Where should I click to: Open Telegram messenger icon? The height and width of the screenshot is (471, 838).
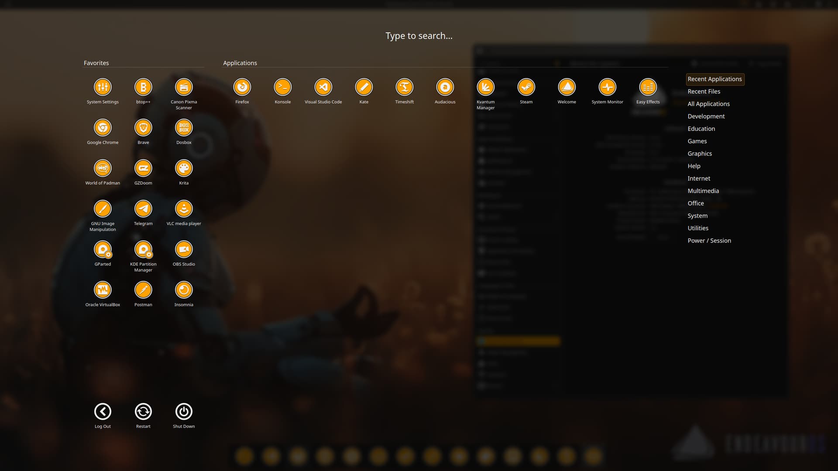pos(143,209)
